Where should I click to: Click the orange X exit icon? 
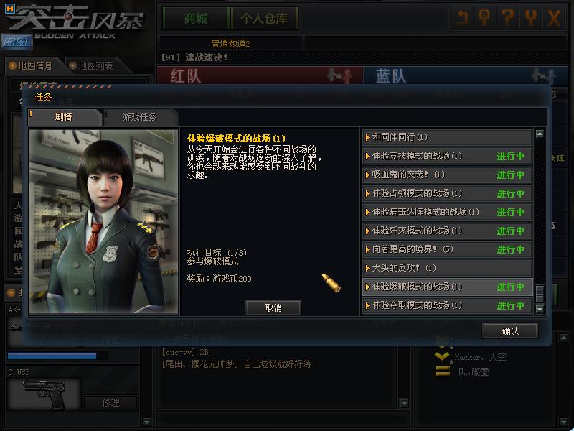click(x=554, y=17)
